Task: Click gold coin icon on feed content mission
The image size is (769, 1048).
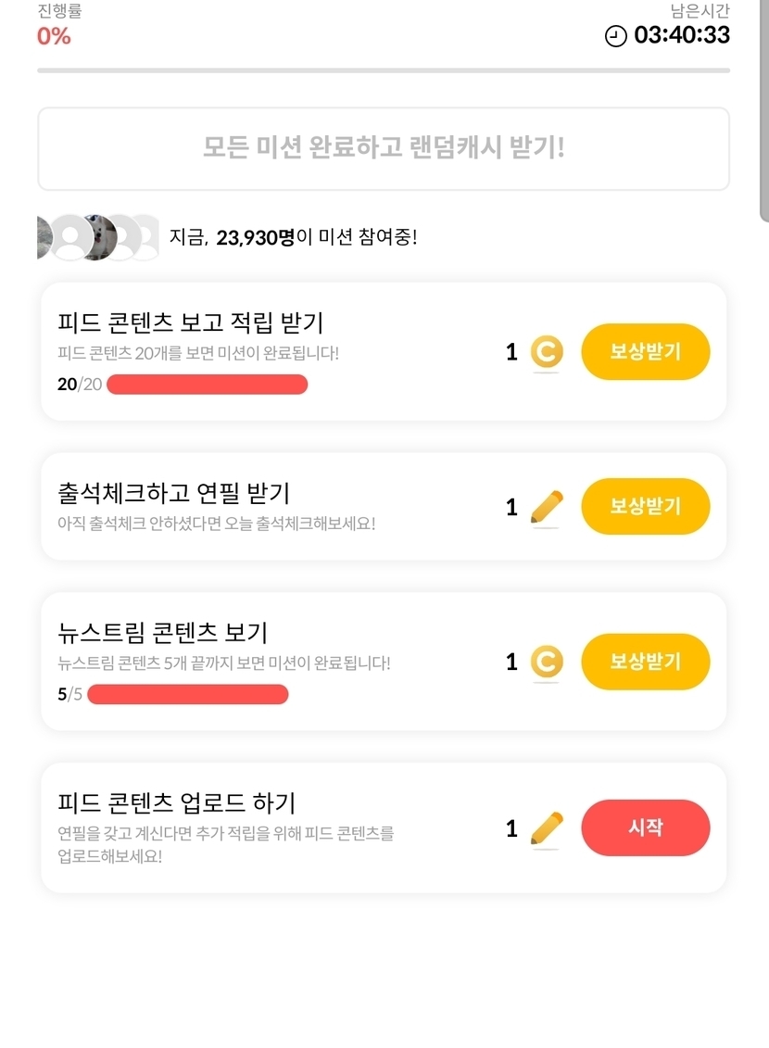Action: pyautogui.click(x=547, y=352)
